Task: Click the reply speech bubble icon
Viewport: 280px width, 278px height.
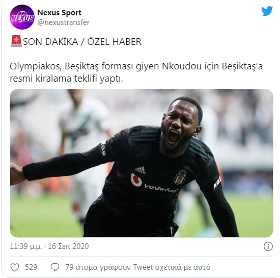Action: (x=55, y=267)
